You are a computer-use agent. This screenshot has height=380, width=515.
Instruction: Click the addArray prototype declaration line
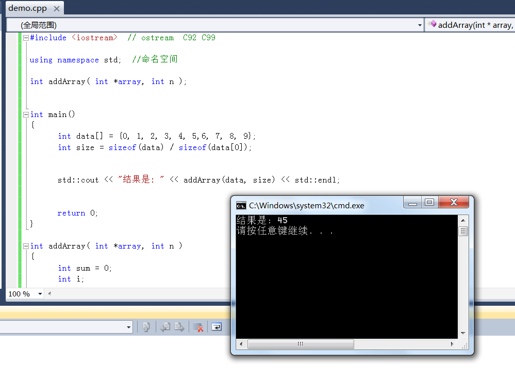click(108, 81)
